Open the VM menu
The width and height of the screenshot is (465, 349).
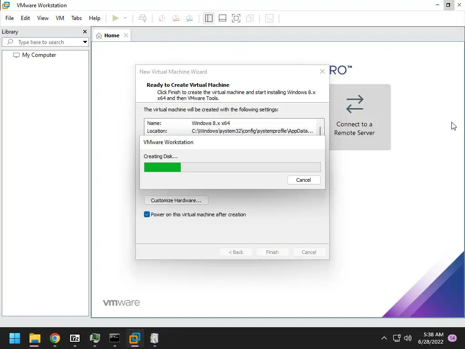(x=59, y=18)
